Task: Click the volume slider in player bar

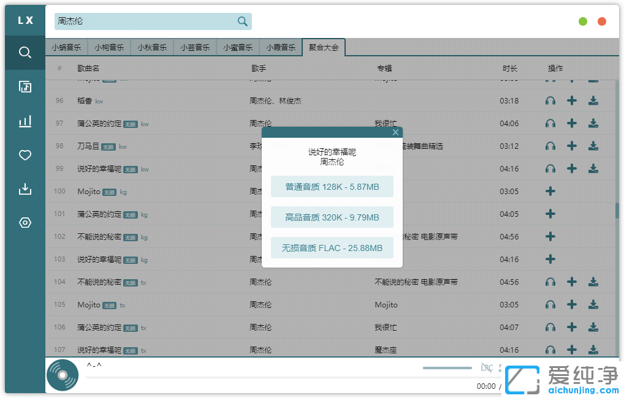Action: coord(447,368)
